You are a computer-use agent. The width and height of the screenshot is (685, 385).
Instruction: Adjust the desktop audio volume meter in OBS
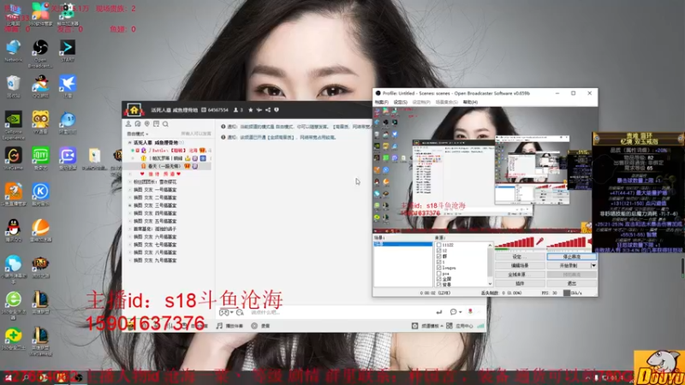pyautogui.click(x=566, y=242)
